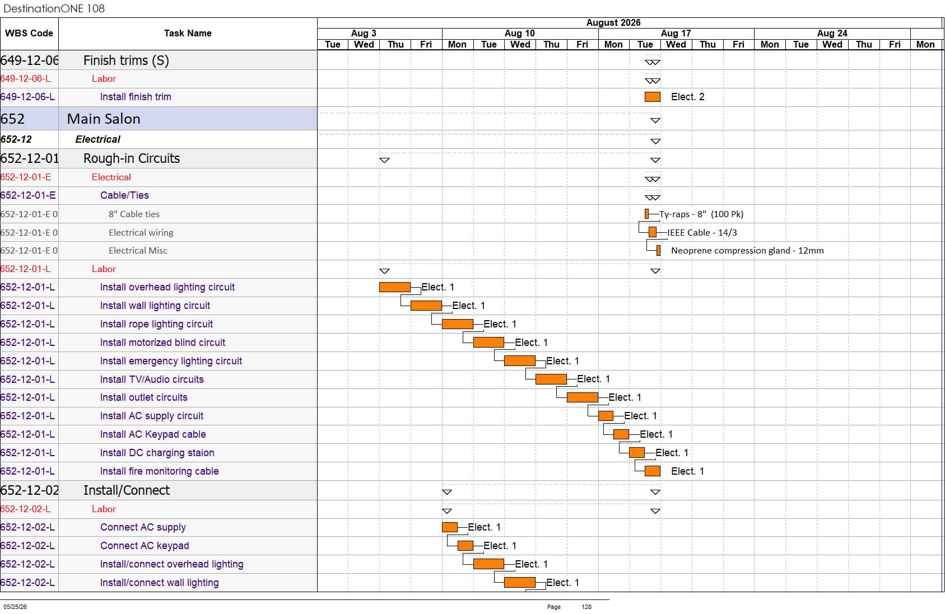Image resolution: width=945 pixels, height=614 pixels.
Task: Click Rough-in Circuits summary start marker
Action: 384,160
